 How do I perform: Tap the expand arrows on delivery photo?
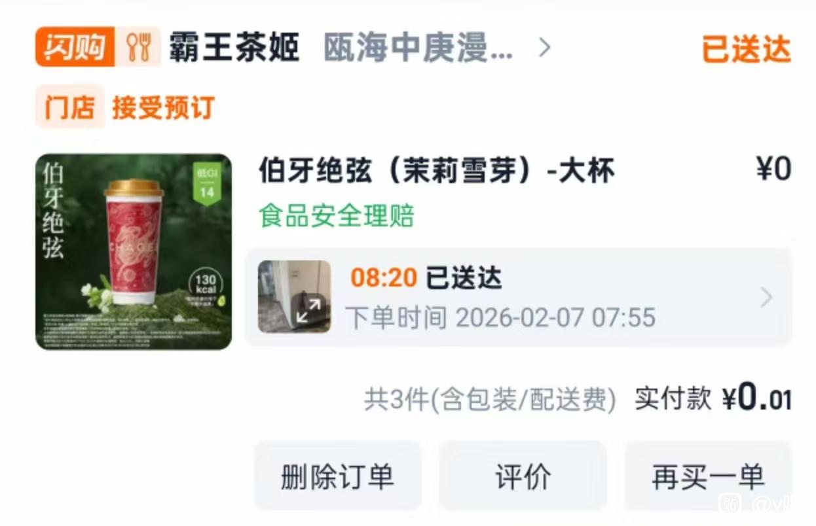coord(308,311)
